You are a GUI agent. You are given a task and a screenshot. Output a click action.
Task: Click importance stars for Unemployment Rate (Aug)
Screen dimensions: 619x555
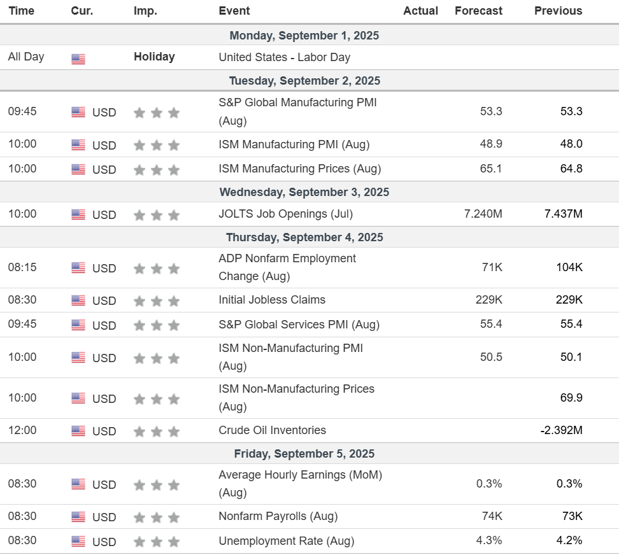(157, 542)
